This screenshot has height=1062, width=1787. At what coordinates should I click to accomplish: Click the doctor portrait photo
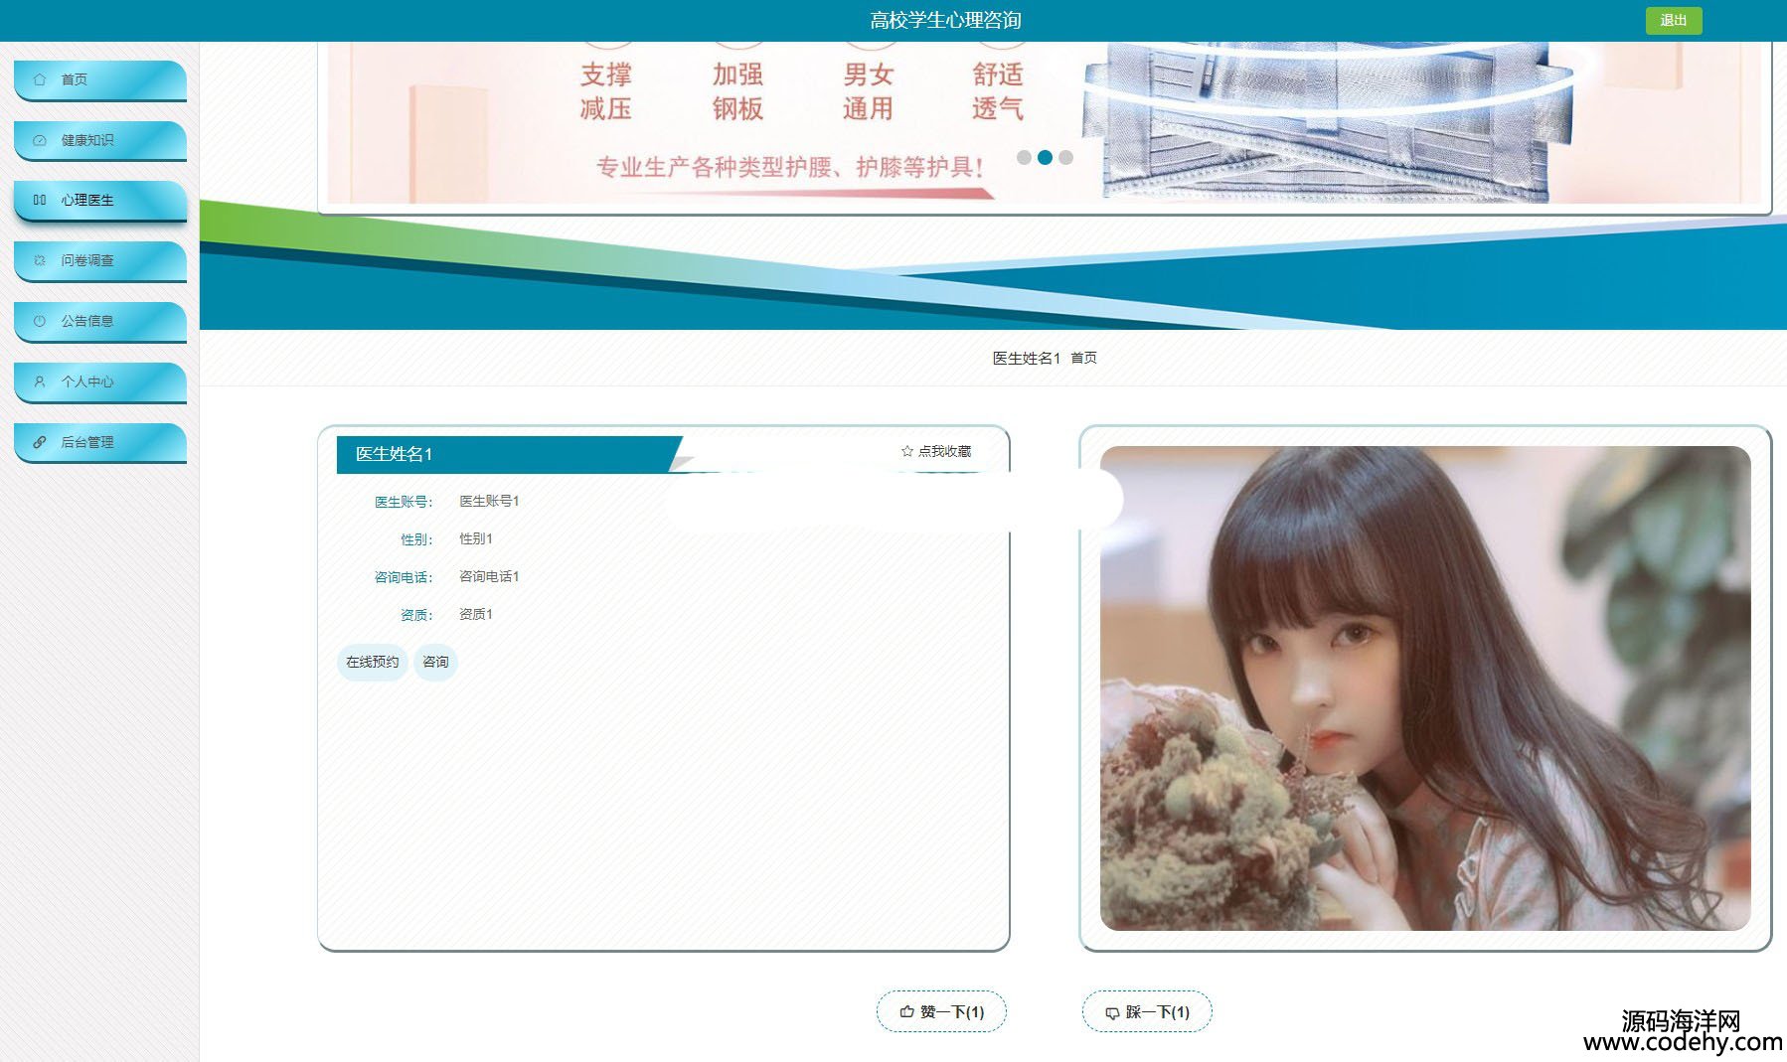(x=1425, y=688)
